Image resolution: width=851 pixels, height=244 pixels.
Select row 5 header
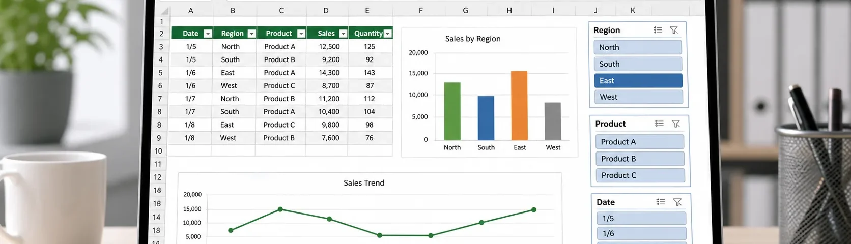click(160, 73)
